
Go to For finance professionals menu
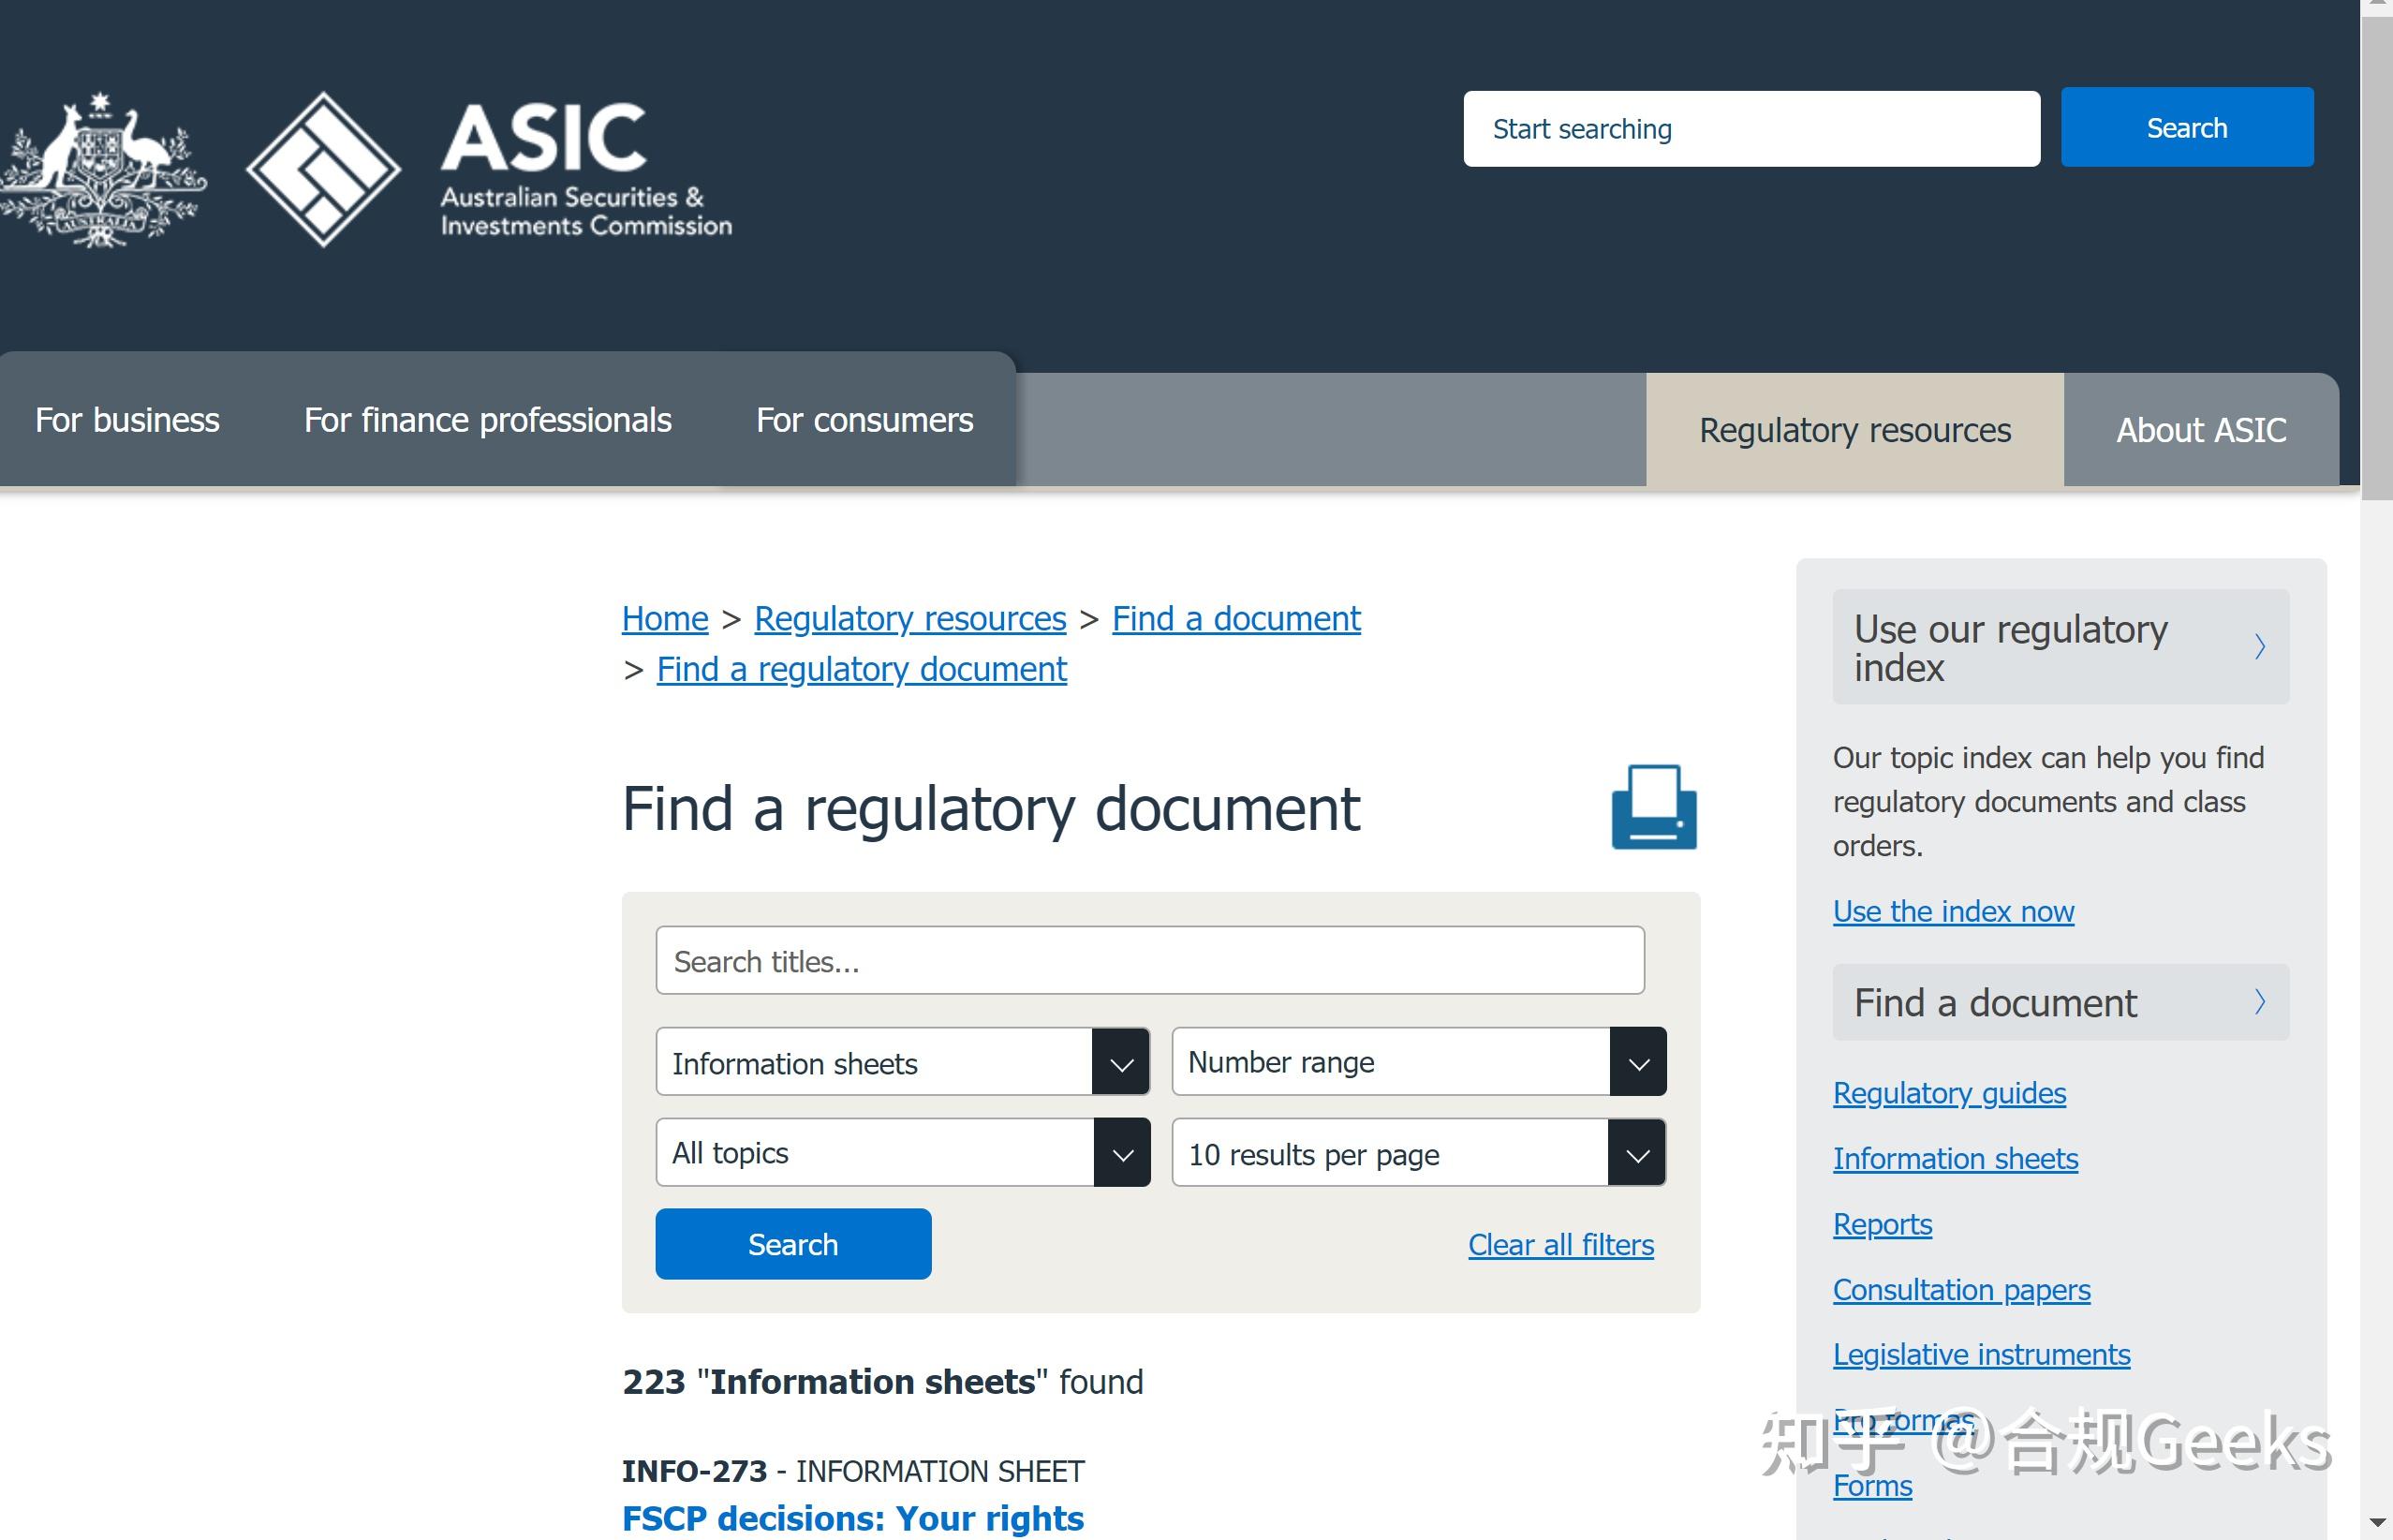[x=487, y=420]
